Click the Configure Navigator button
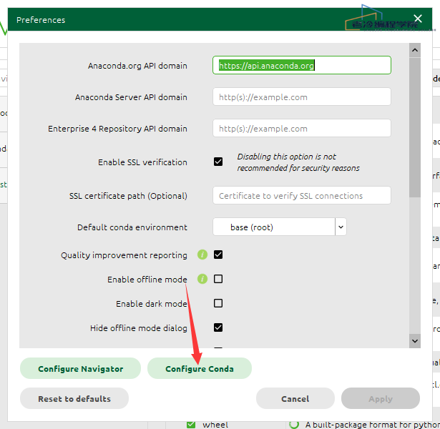Viewport: 440px width, 429px height. point(81,368)
